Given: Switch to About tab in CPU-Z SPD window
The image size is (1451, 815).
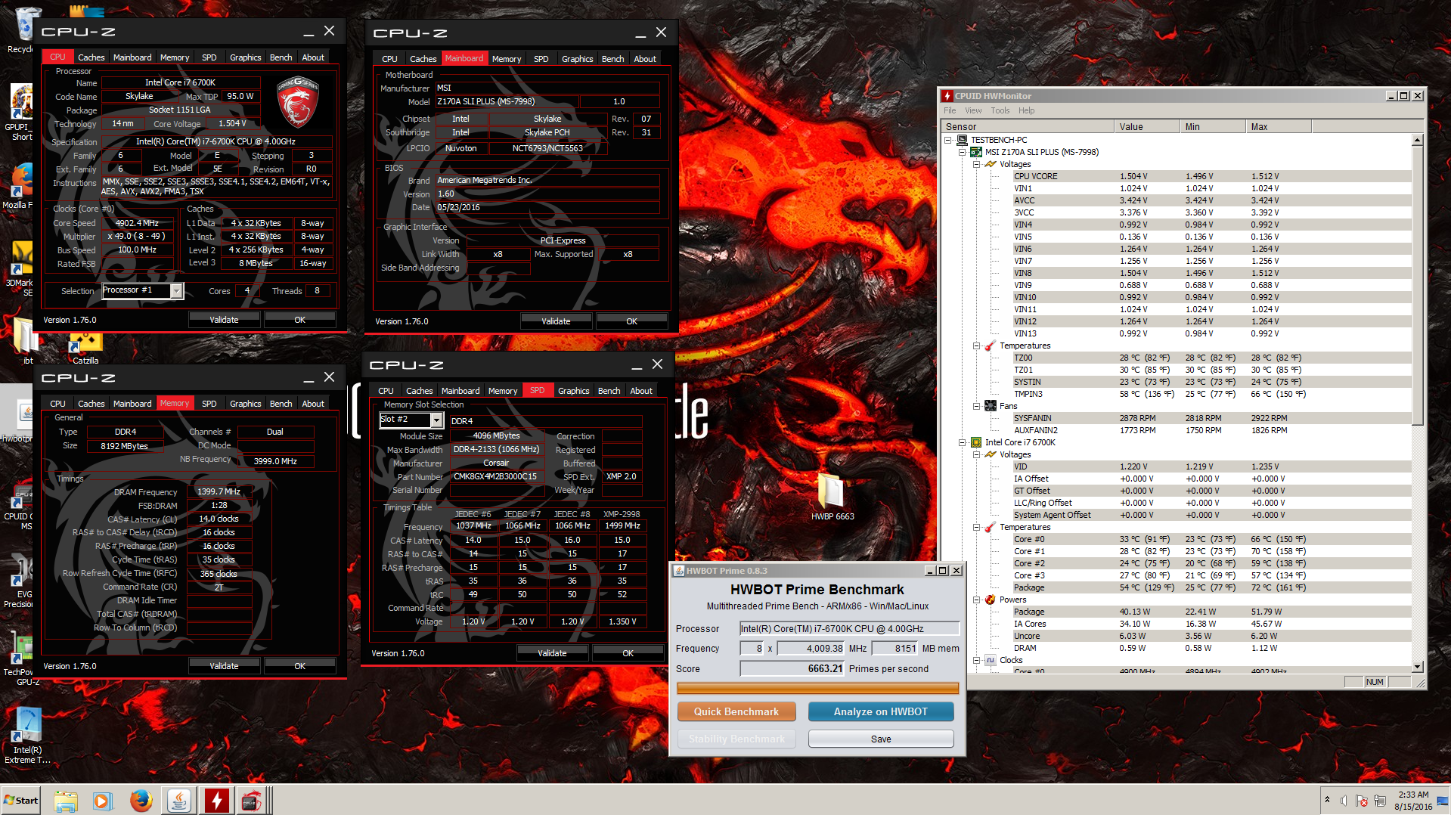Looking at the screenshot, I should pos(641,391).
